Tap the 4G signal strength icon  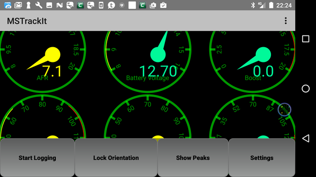click(262, 5)
